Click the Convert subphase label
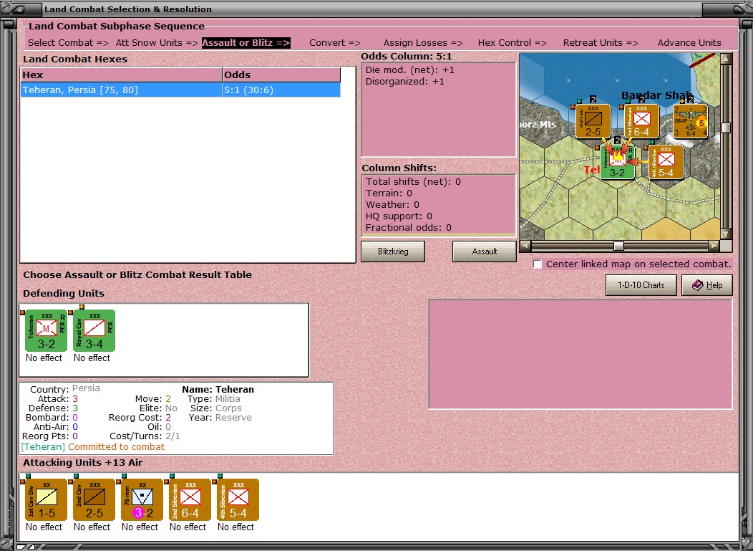The width and height of the screenshot is (753, 551). coord(335,43)
